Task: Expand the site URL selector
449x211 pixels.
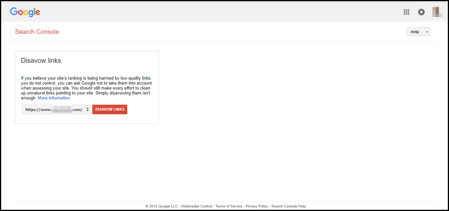Action: click(x=56, y=109)
